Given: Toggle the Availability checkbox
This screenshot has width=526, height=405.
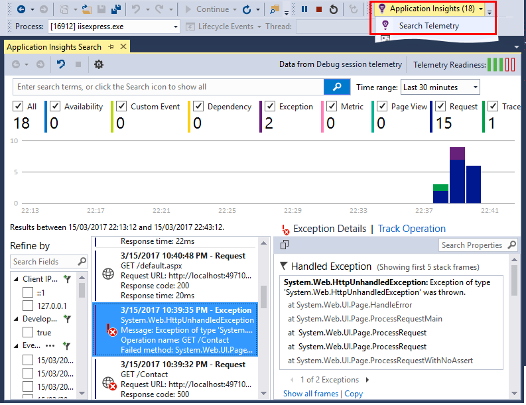Looking at the screenshot, I should click(55, 106).
